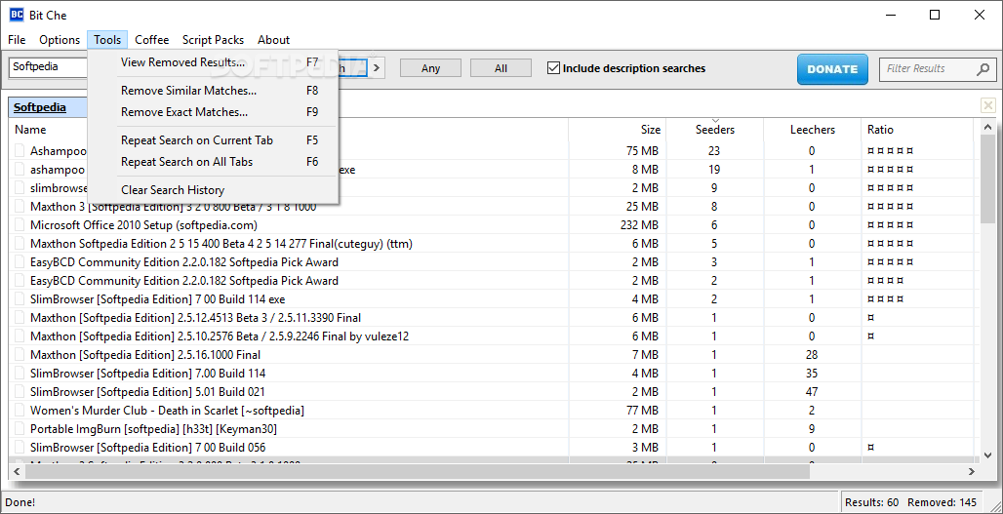Click the 47 leechers cell
The width and height of the screenshot is (1003, 514).
[812, 392]
